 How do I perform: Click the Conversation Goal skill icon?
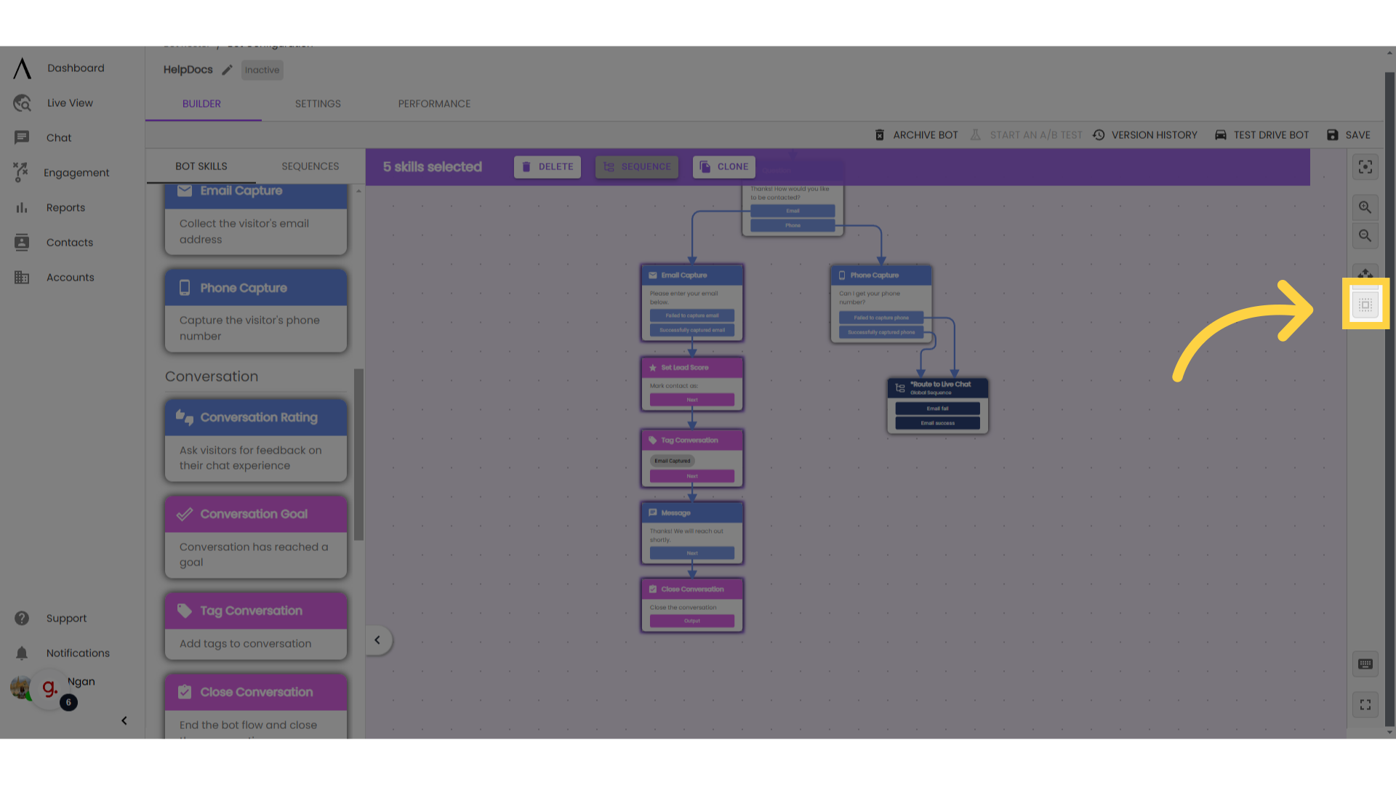click(184, 512)
